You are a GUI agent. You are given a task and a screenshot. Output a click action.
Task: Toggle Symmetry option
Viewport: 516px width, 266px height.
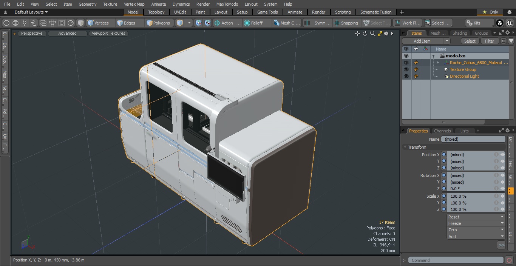pos(318,23)
